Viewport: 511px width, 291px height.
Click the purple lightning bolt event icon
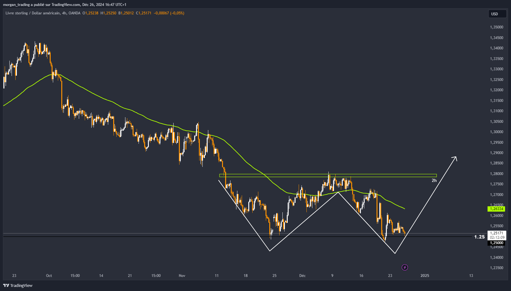click(x=405, y=267)
